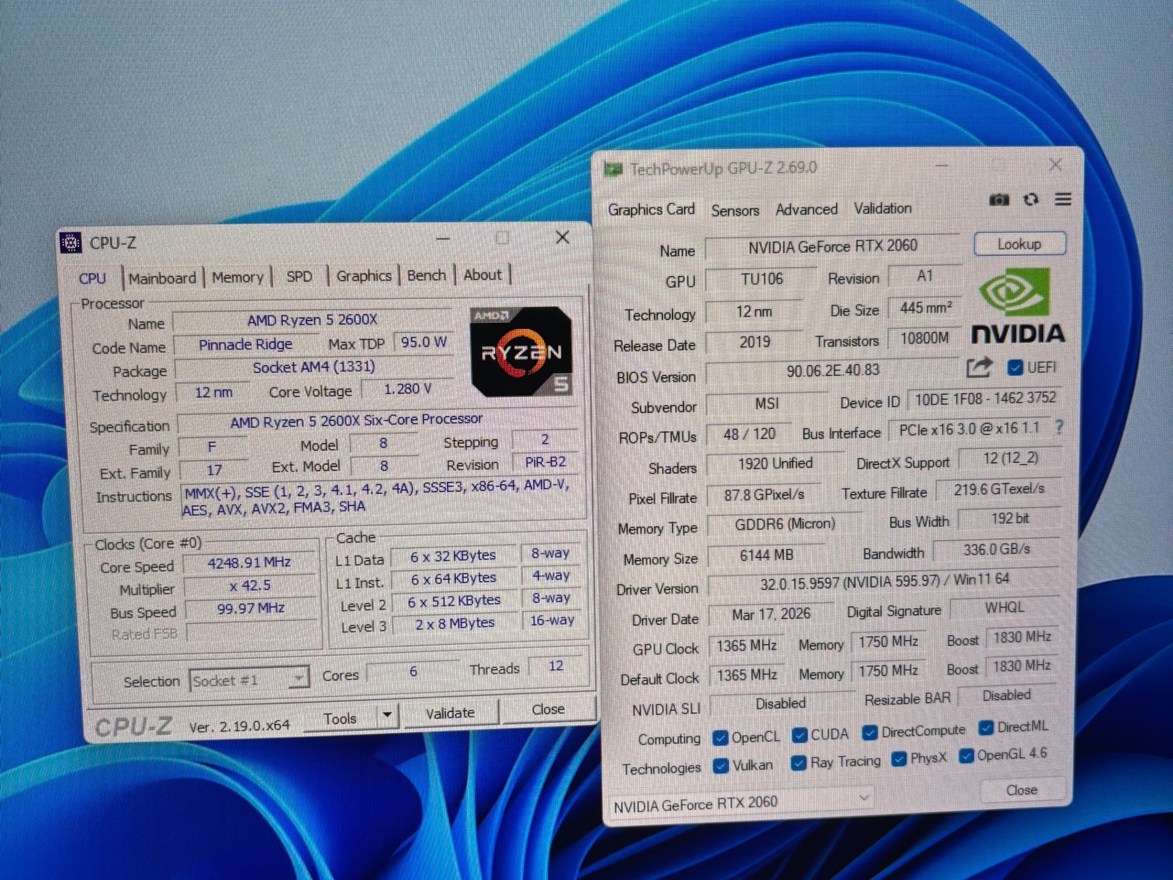
Task: Toggle the DirectCompute checkbox
Action: tap(870, 732)
